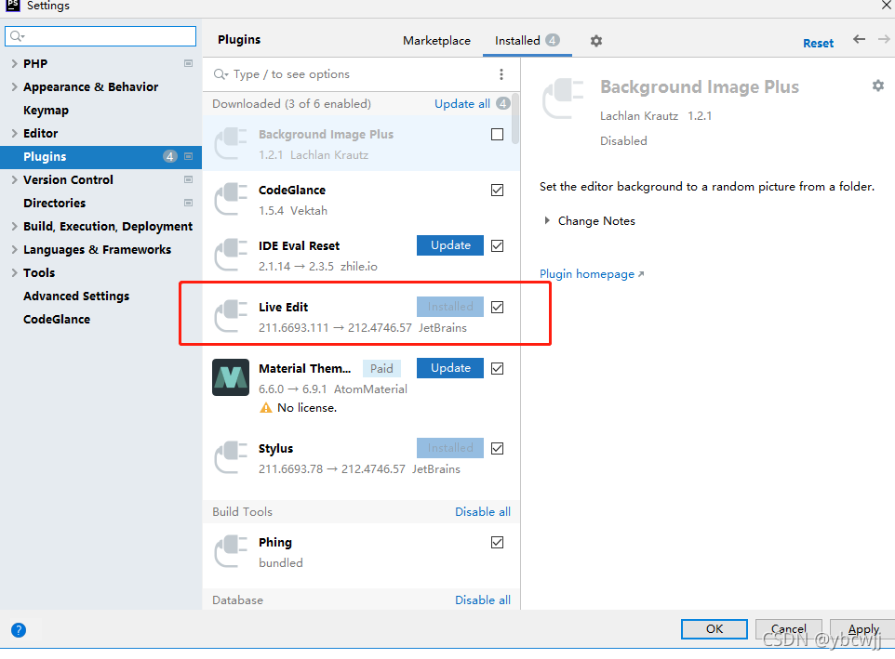Click the Background Image Plus details gear icon
895x659 pixels.
tap(878, 86)
